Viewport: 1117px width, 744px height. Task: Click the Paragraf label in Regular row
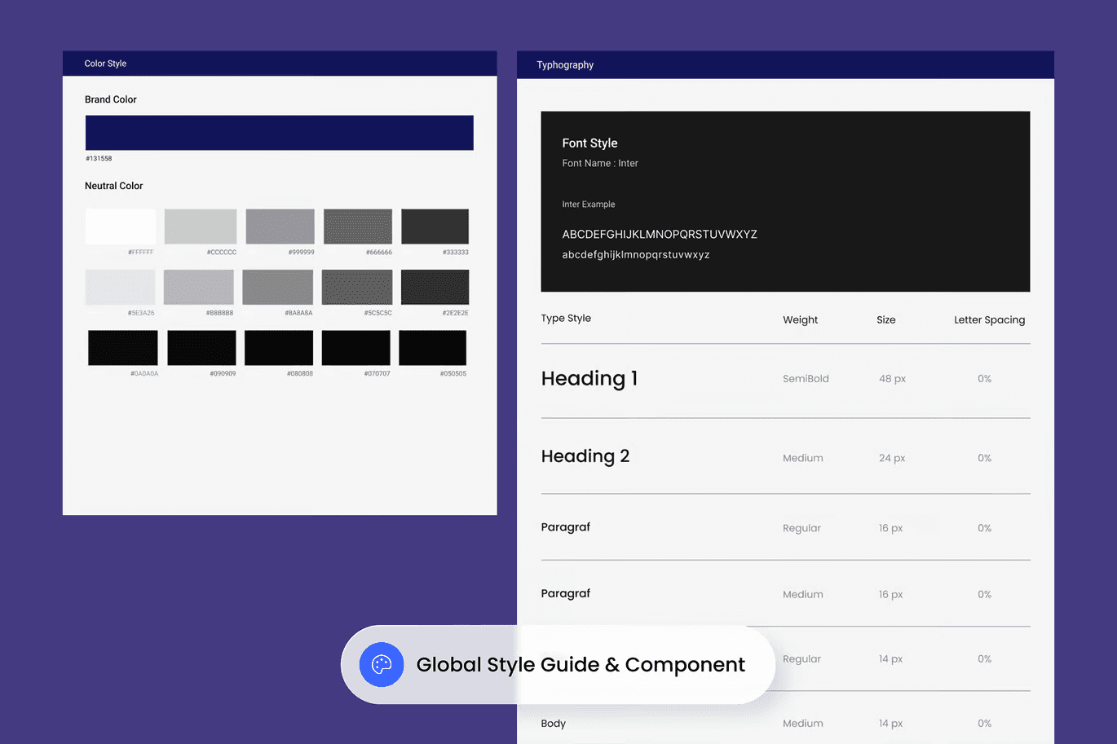point(566,527)
